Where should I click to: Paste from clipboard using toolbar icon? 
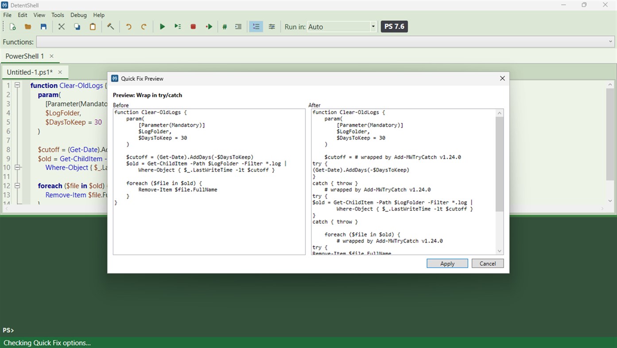93,27
